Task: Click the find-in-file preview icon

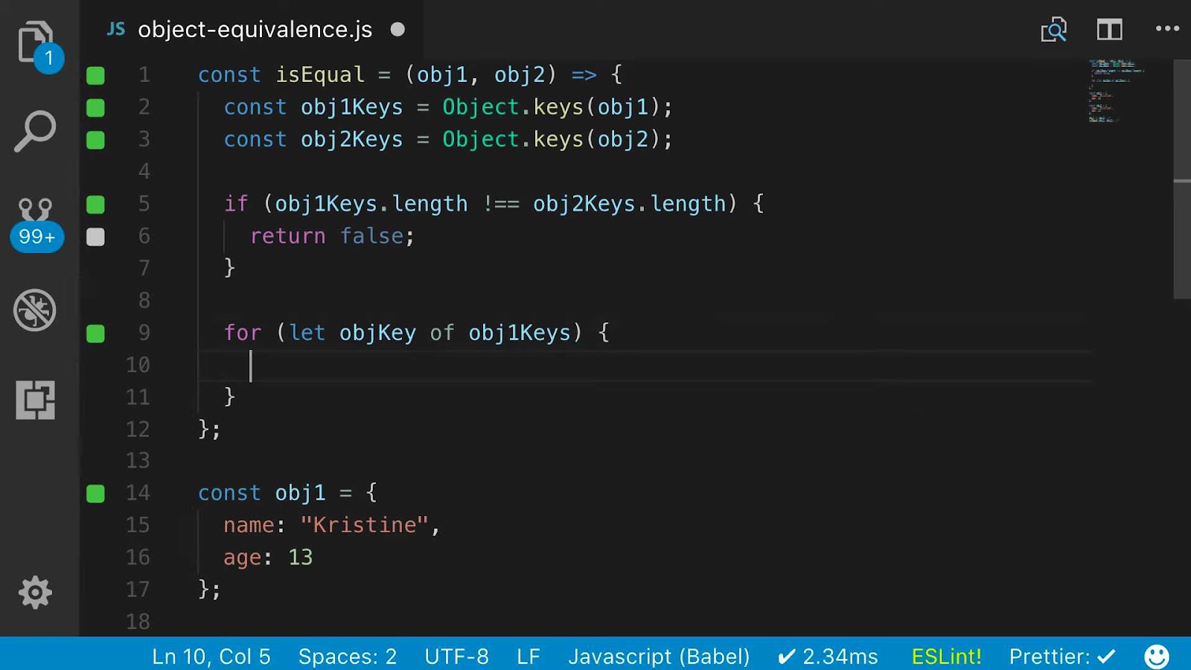Action: pyautogui.click(x=1053, y=30)
